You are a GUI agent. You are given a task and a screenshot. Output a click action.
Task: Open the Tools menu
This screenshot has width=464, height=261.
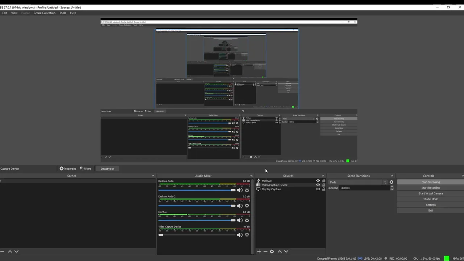pos(63,13)
